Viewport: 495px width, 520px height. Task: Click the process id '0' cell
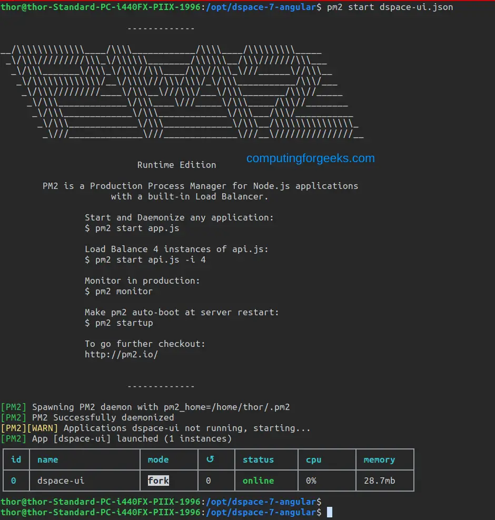coord(13,481)
